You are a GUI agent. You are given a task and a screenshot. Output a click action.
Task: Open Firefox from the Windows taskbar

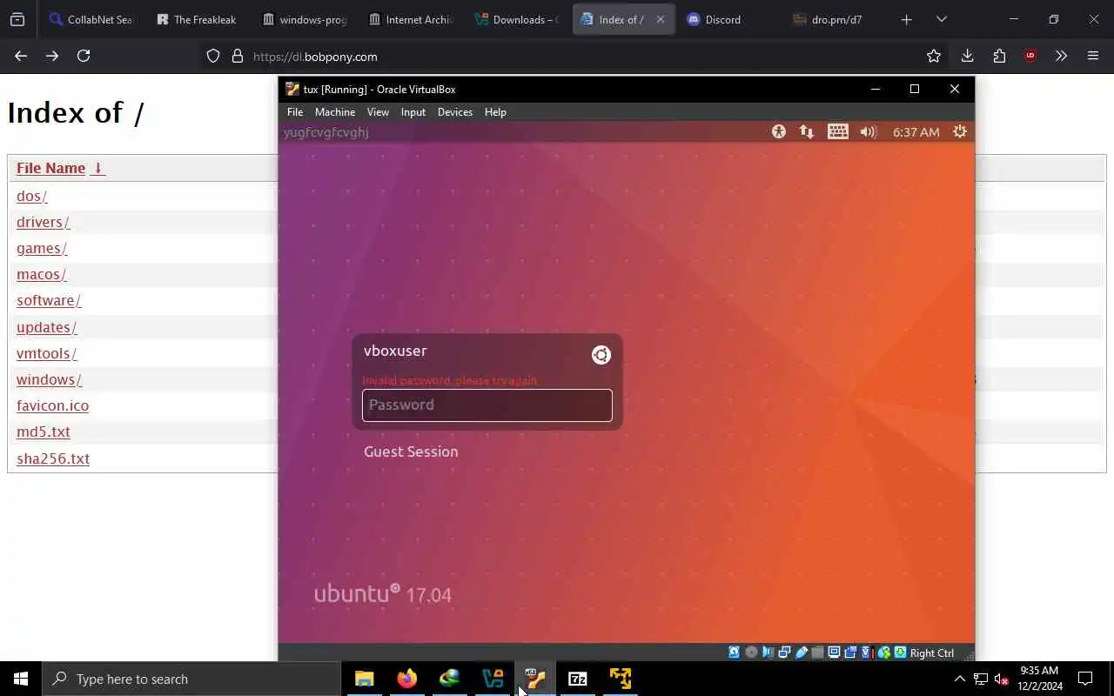(406, 679)
